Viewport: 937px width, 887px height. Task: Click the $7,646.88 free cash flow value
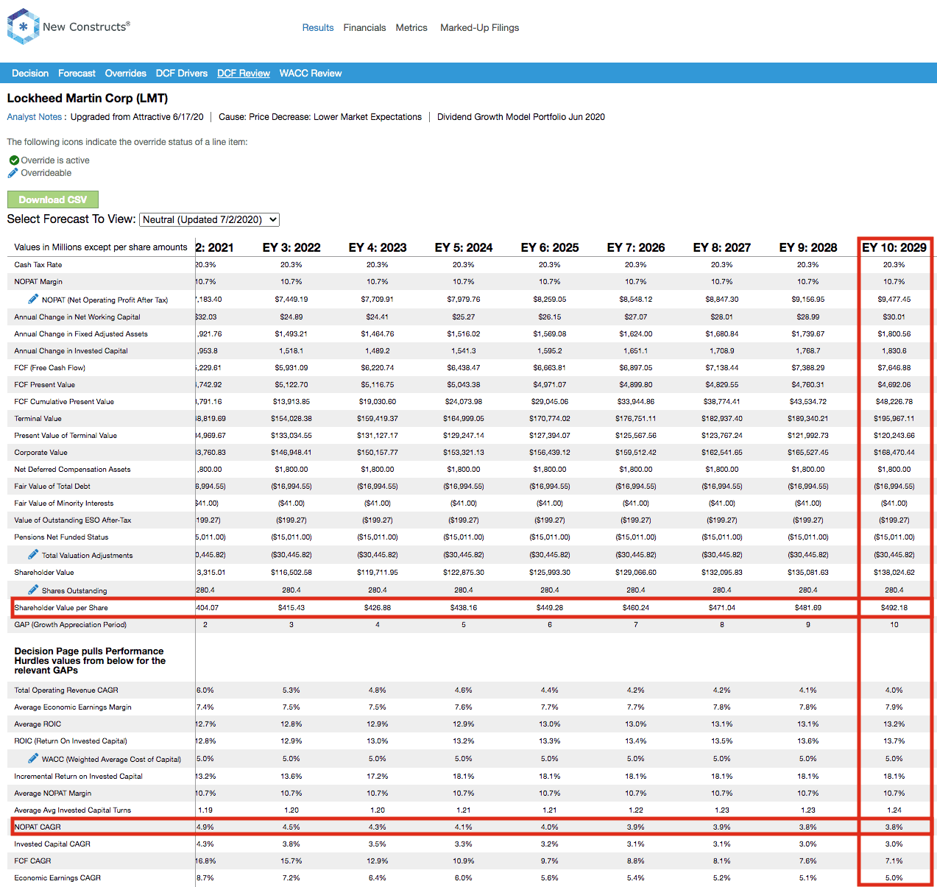pyautogui.click(x=894, y=368)
